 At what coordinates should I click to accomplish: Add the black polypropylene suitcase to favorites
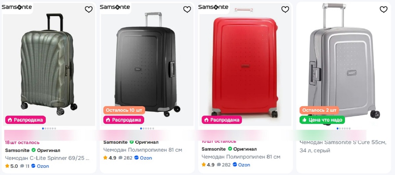click(x=187, y=10)
